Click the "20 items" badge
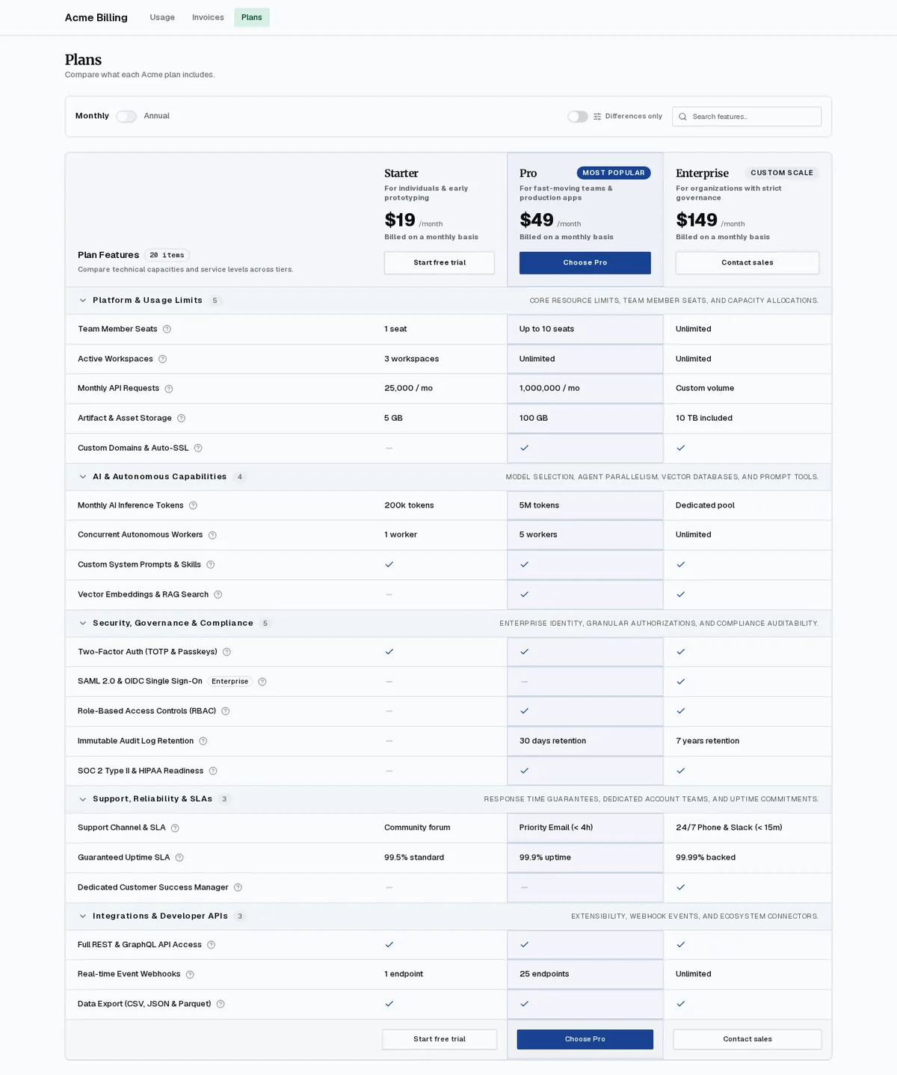Viewport: 897px width, 1075px height. (167, 255)
